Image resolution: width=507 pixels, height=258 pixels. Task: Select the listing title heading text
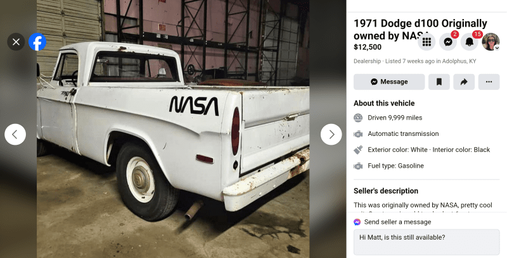(411, 30)
